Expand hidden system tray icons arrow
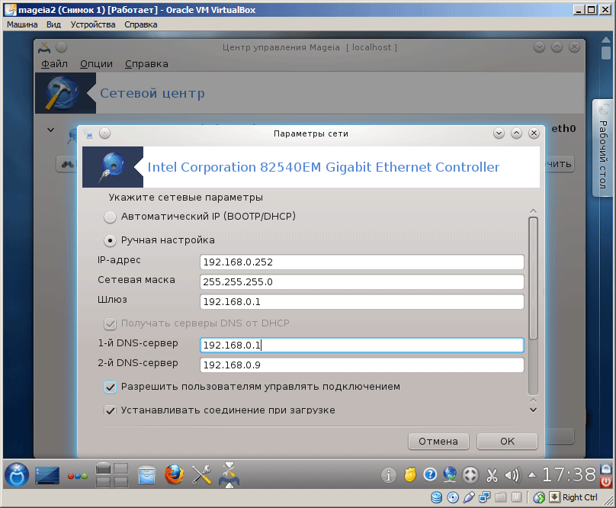The height and width of the screenshot is (508, 616). coord(533,474)
